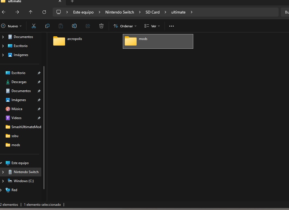Navigate back with the left arrow
289x210 pixels.
click(x=4, y=12)
